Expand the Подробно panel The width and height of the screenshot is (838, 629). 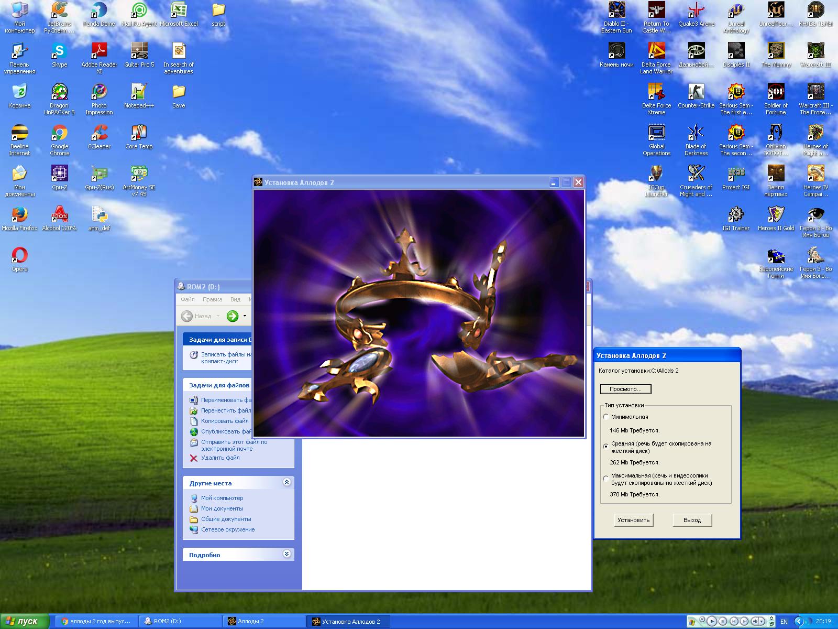pos(286,554)
